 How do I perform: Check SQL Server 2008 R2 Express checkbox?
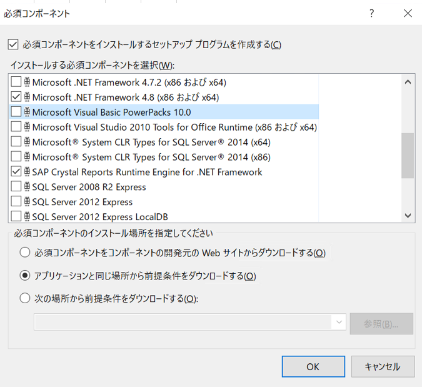click(x=16, y=186)
